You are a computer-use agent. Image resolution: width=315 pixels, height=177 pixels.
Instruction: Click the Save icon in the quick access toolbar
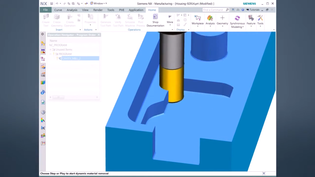tap(52, 4)
